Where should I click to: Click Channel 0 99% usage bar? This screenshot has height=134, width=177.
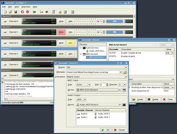(x=115, y=21)
